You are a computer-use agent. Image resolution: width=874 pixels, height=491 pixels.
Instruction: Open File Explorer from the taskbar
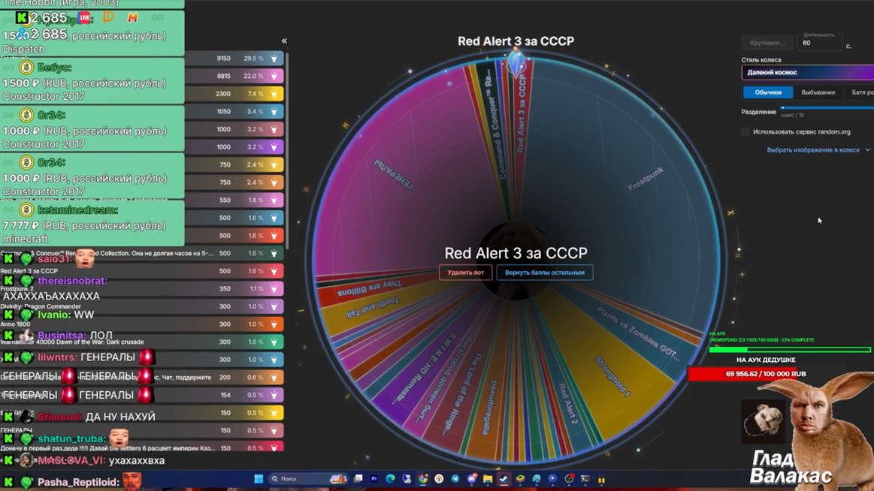click(488, 479)
